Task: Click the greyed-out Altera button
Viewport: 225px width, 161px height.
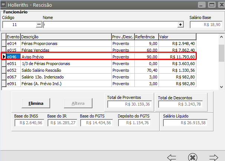Action: click(78, 103)
